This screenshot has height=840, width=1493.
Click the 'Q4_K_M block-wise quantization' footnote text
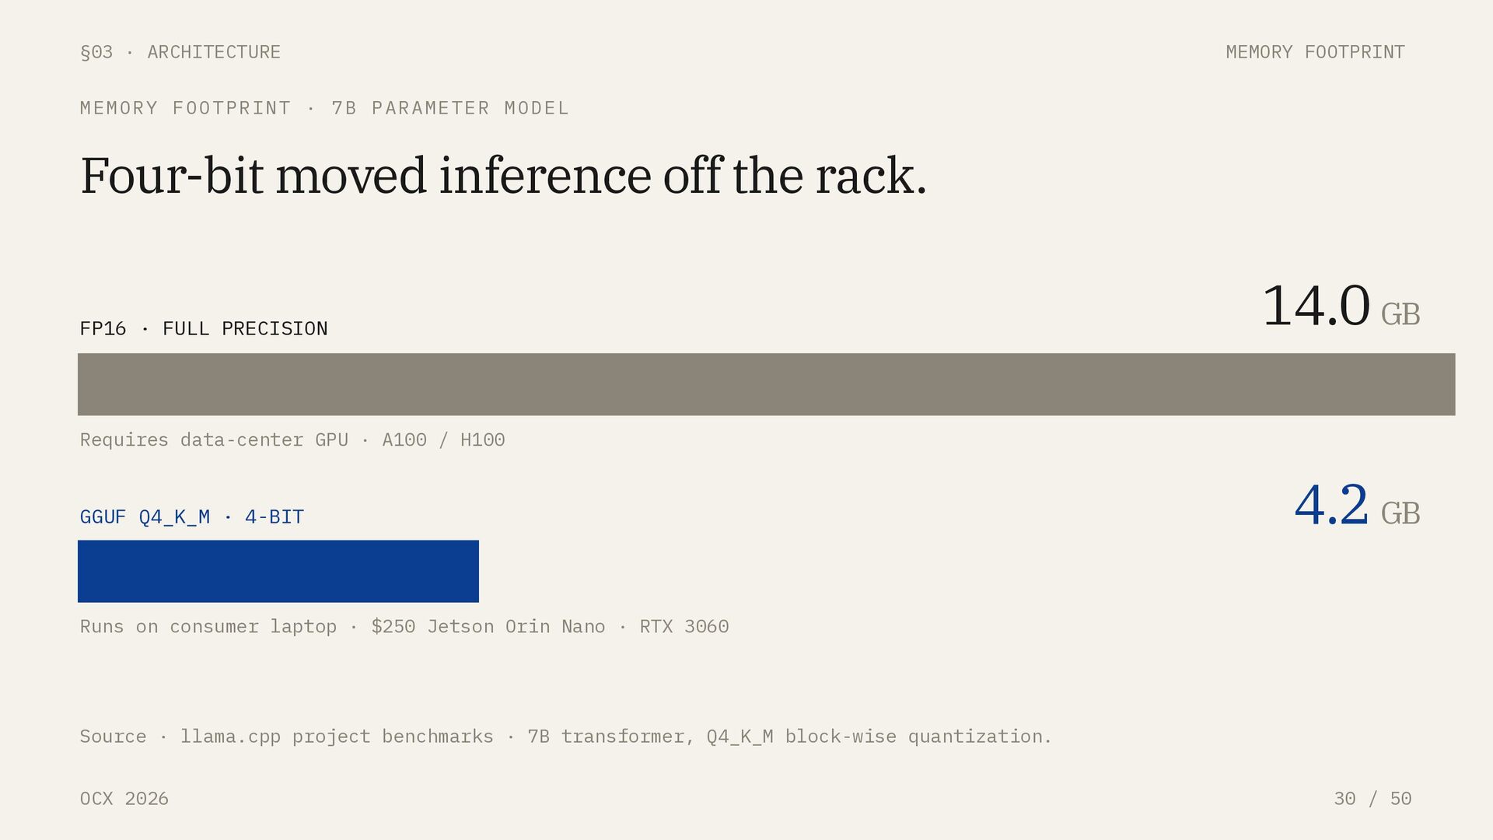879,737
